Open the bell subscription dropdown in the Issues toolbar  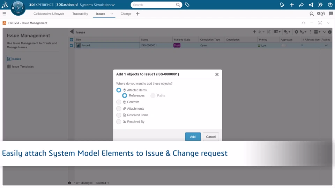(287, 32)
